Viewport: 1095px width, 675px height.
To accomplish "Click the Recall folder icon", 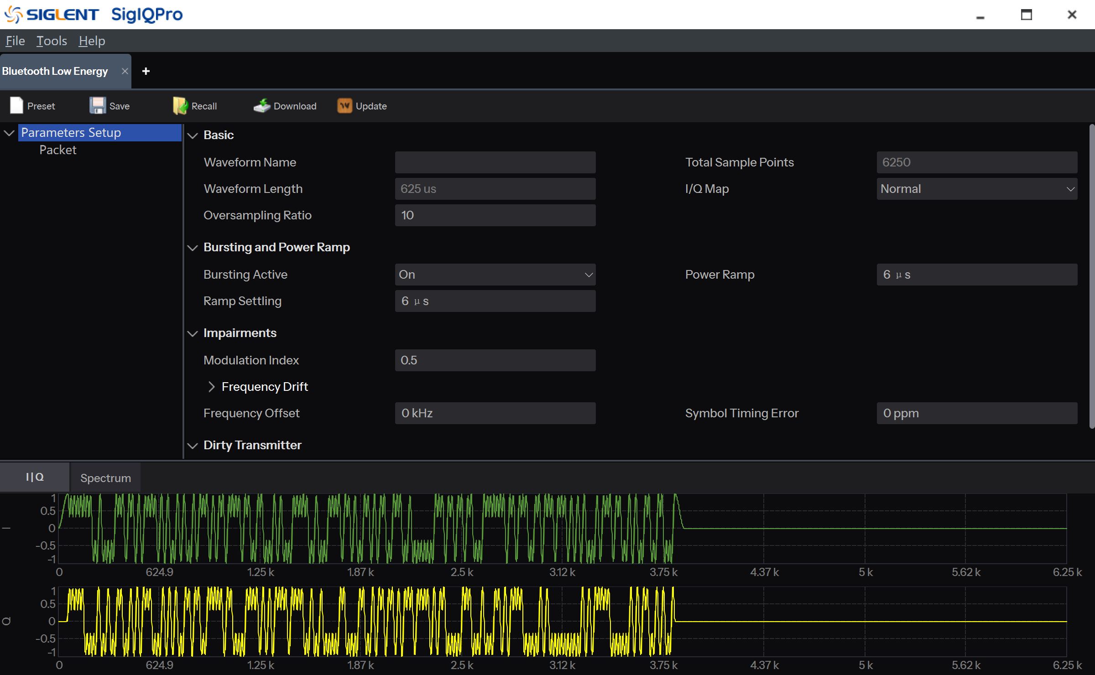I will click(x=180, y=105).
